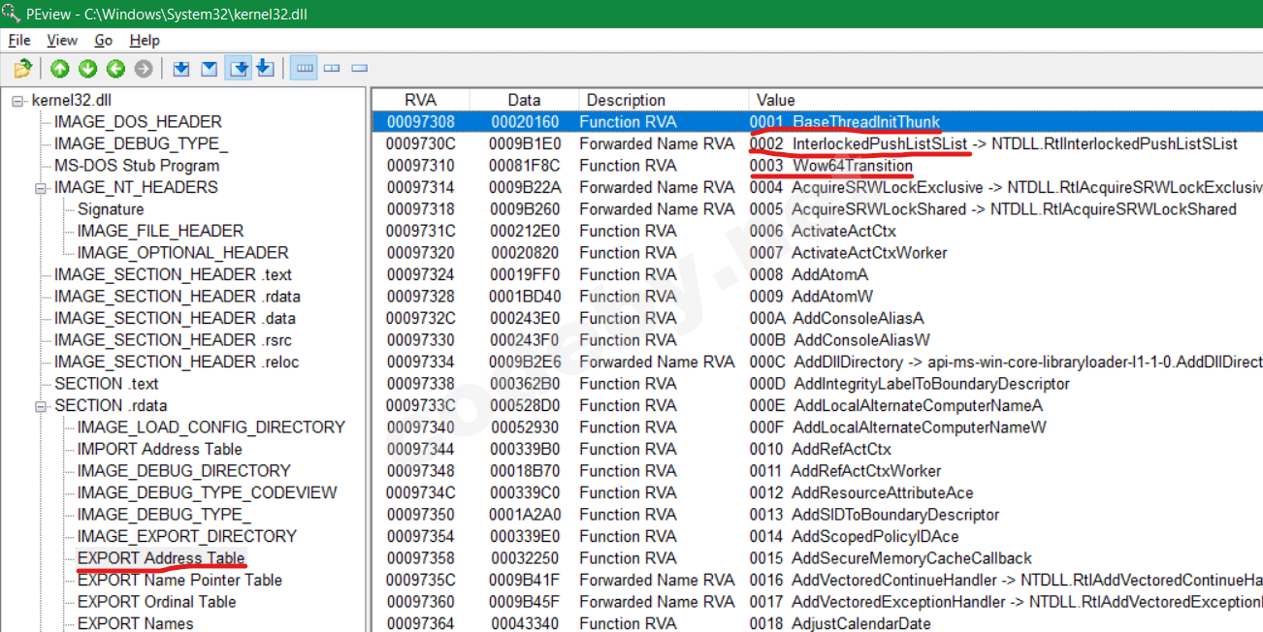The width and height of the screenshot is (1263, 632).
Task: Select EXPORT Name Pointer Table item
Action: tap(179, 580)
